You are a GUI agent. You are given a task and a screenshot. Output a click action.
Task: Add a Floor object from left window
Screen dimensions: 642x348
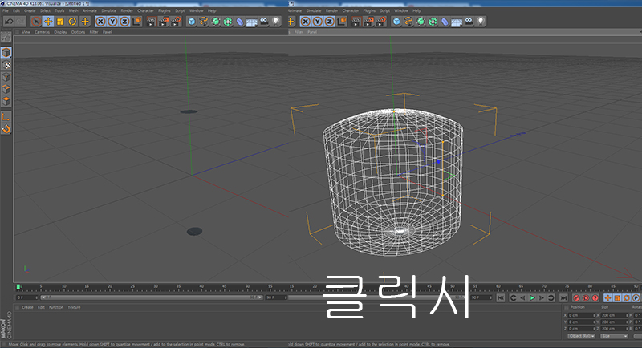tap(252, 22)
